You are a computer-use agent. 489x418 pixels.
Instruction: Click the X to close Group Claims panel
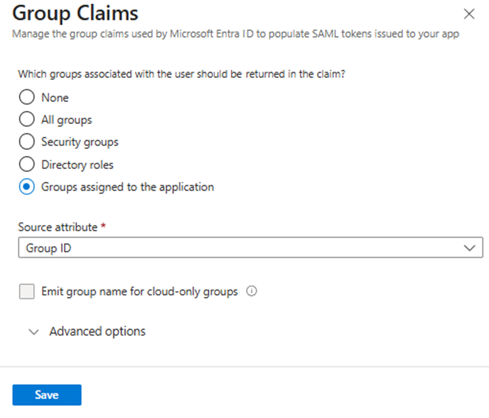(x=469, y=14)
